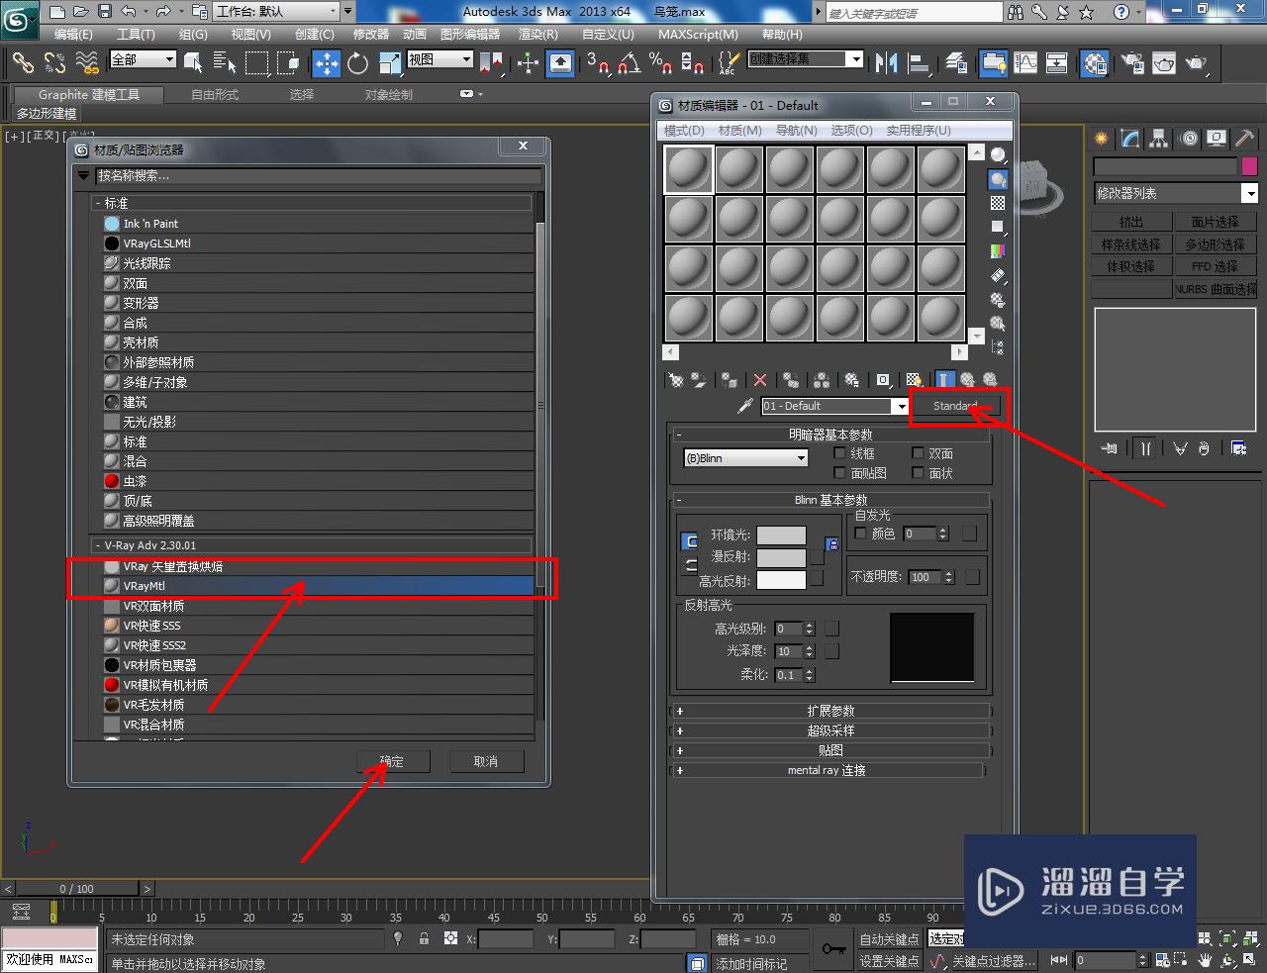
Task: Toggle the selection lock icon in status bar
Action: pyautogui.click(x=424, y=938)
